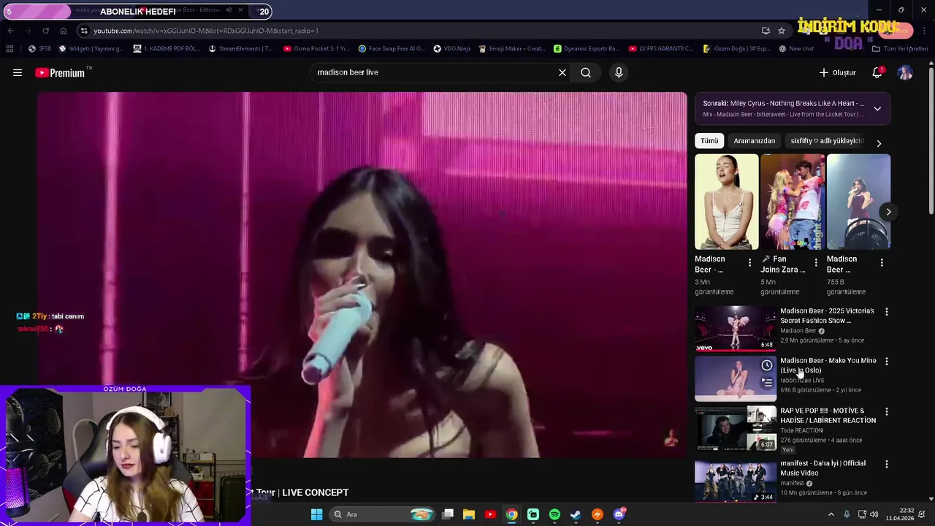Open the VDO.Ninja bookmark
935x526 pixels.
(x=452, y=49)
